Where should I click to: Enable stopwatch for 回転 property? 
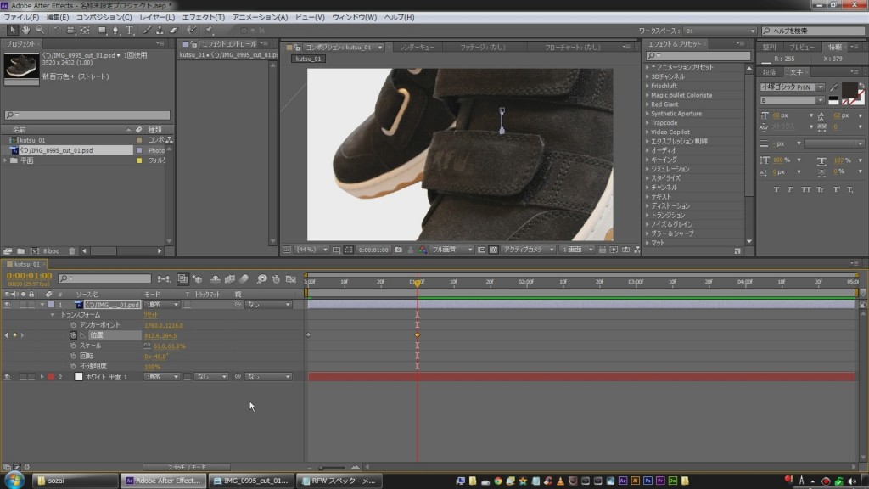pos(73,356)
